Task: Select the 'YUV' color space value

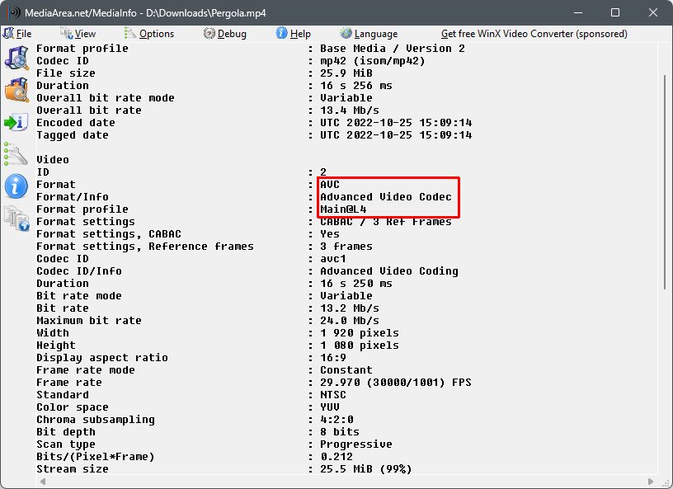Action: 330,407
